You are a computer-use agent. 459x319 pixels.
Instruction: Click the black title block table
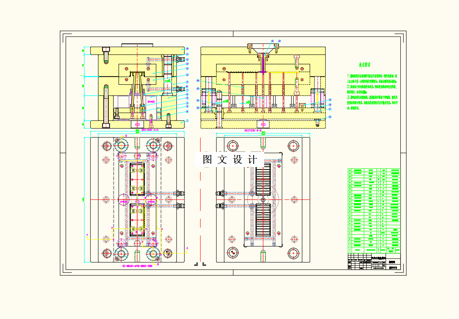pos(374,261)
